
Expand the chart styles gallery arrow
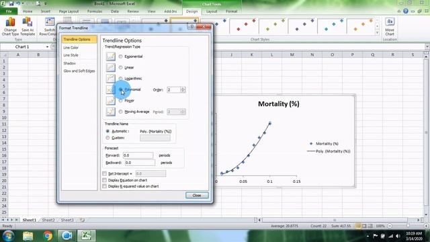point(377,32)
